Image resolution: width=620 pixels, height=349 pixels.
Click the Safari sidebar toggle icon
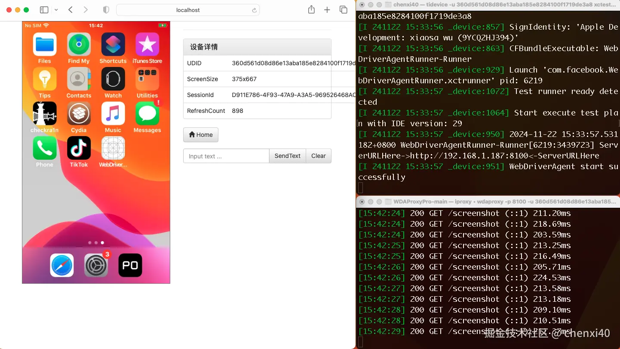[44, 10]
